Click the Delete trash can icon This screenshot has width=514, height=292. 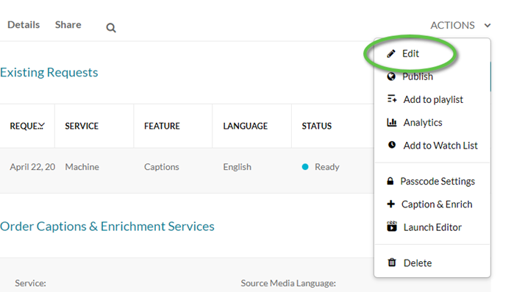(392, 262)
